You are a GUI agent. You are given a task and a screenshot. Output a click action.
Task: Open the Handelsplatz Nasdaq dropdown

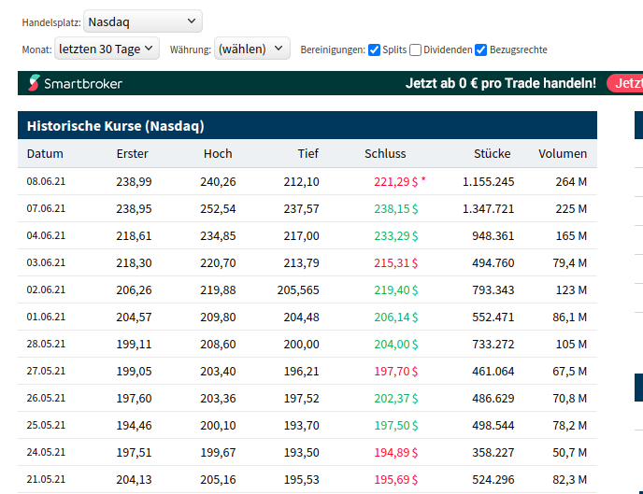142,21
